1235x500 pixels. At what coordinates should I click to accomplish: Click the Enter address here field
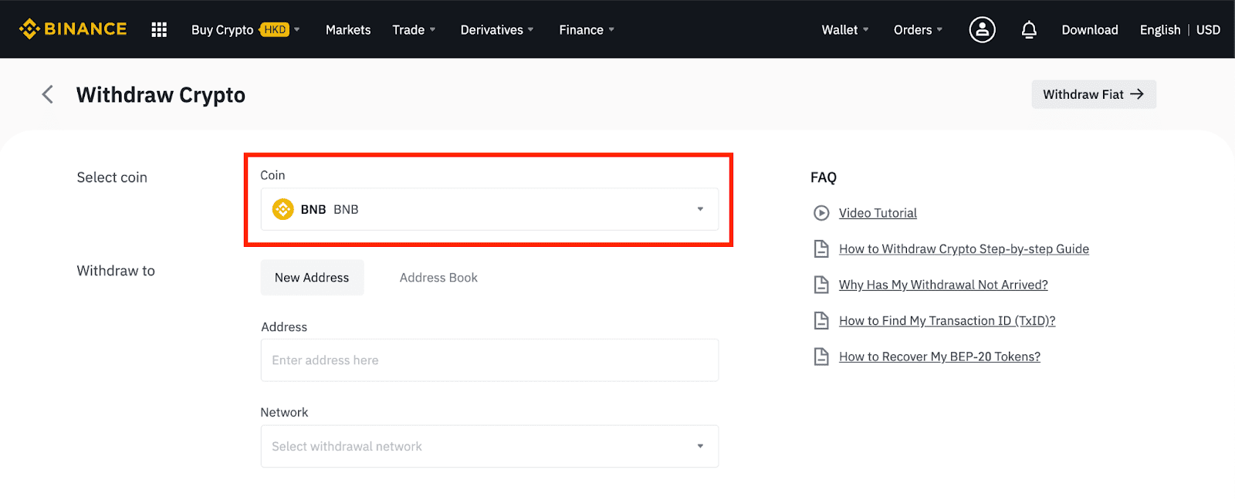(x=489, y=360)
